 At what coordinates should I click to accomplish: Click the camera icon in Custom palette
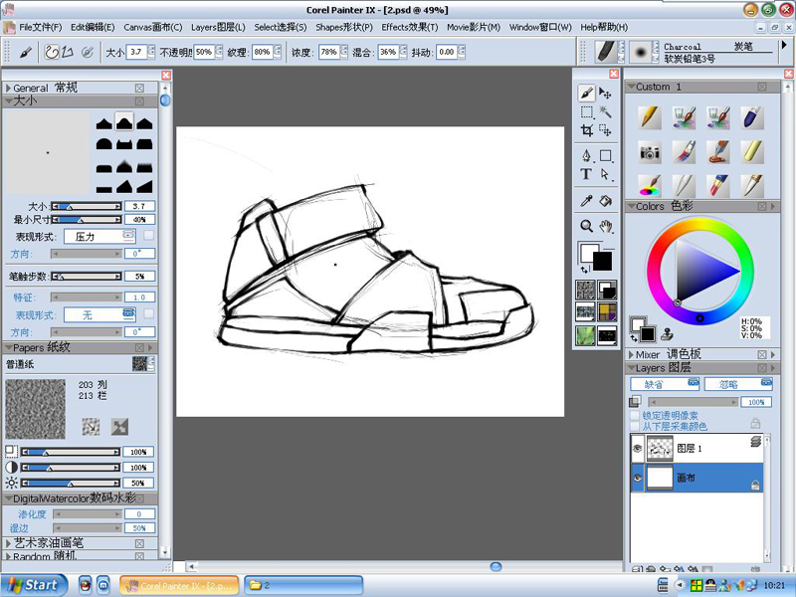[x=650, y=152]
